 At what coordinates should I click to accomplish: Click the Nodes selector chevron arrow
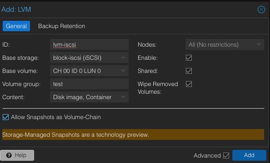click(258, 44)
